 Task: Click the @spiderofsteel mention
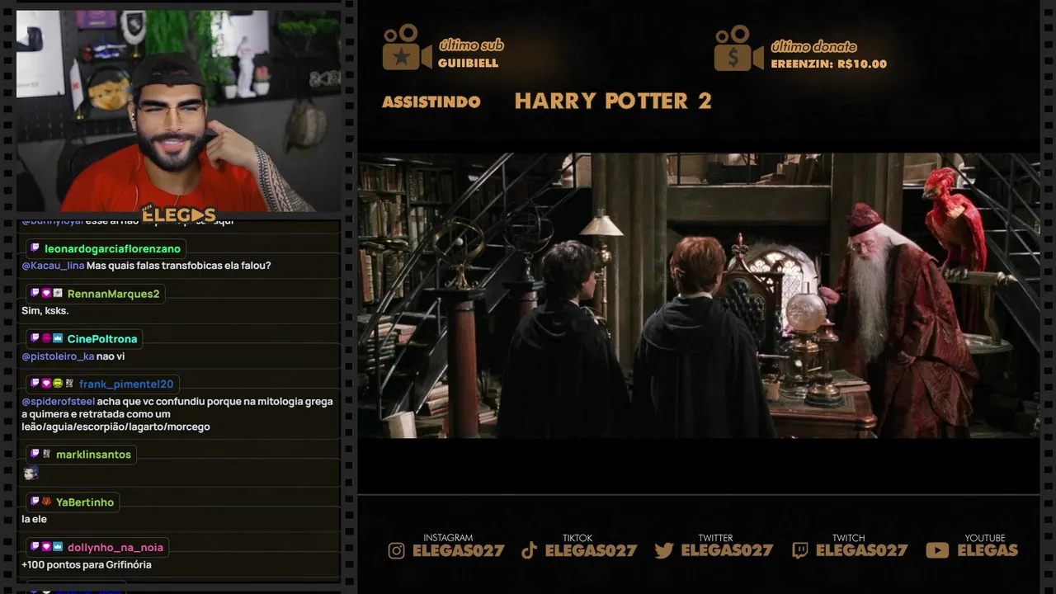[58, 402]
